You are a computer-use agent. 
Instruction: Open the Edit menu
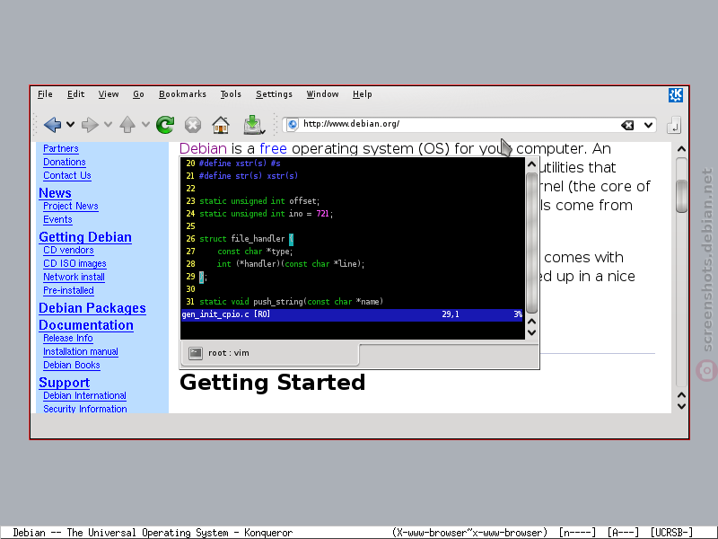coord(75,94)
